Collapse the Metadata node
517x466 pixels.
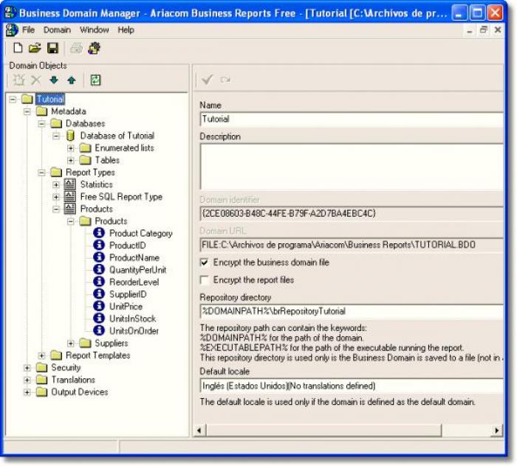(27, 111)
